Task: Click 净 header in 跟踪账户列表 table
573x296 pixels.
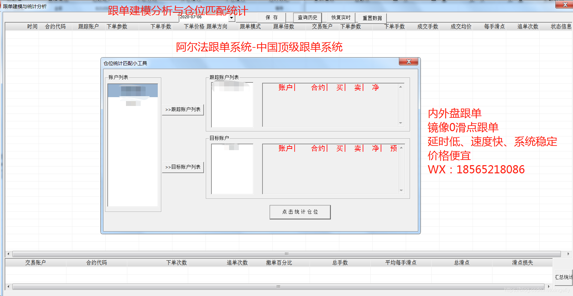Action: pyautogui.click(x=375, y=88)
